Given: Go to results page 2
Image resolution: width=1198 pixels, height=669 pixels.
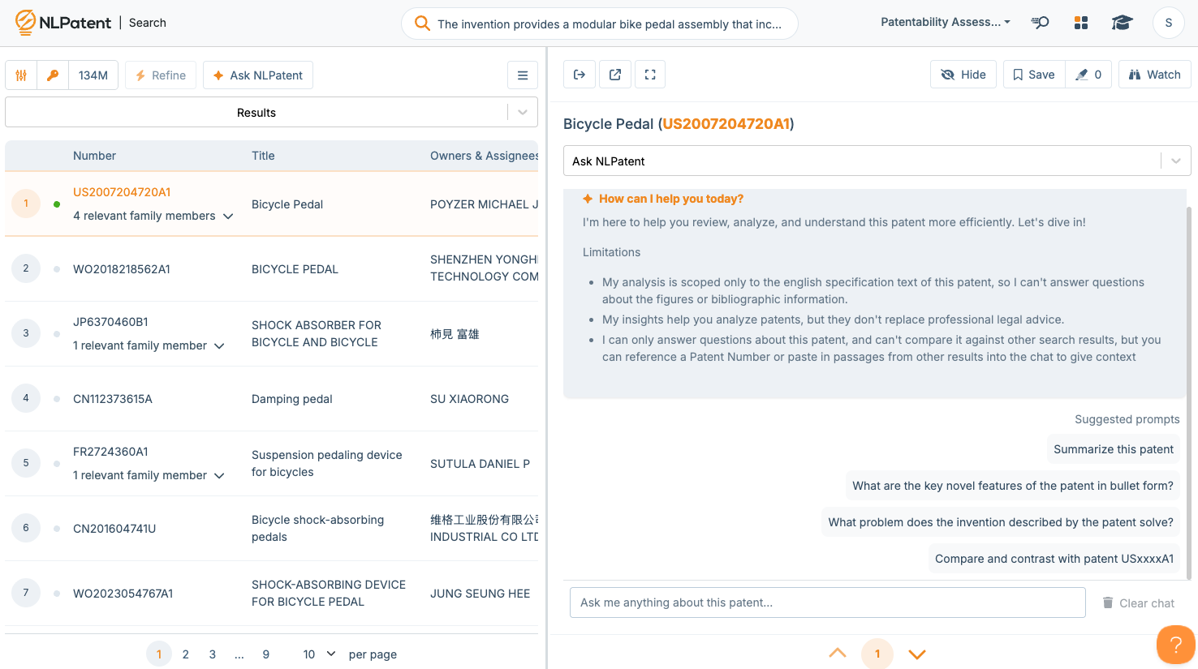Looking at the screenshot, I should (186, 654).
